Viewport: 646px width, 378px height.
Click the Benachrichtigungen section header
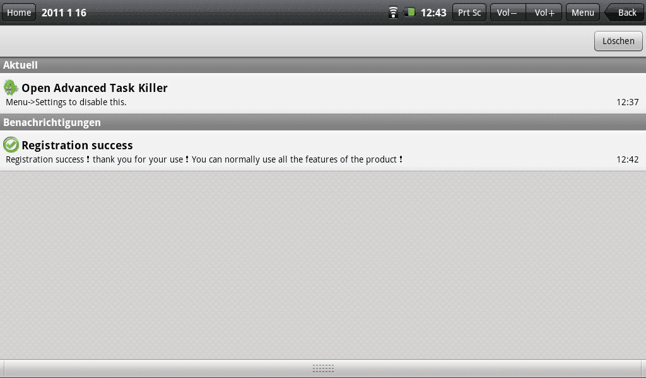tap(323, 123)
